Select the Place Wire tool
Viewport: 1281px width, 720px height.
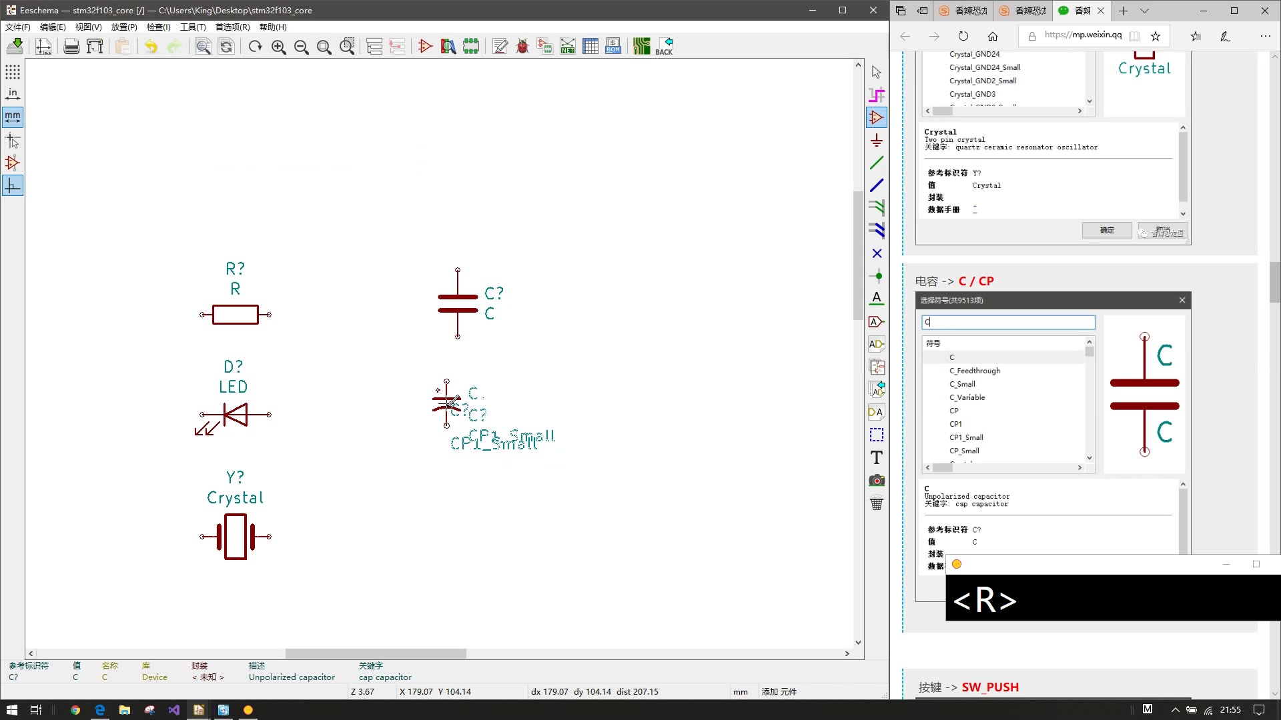tap(877, 163)
